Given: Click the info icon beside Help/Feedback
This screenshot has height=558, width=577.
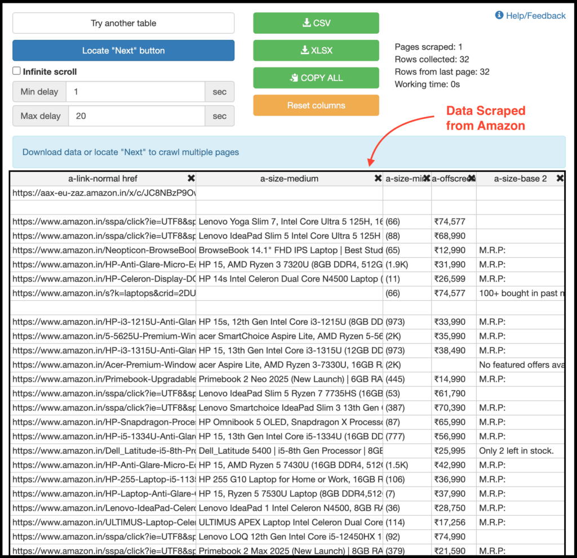Looking at the screenshot, I should click(x=498, y=15).
